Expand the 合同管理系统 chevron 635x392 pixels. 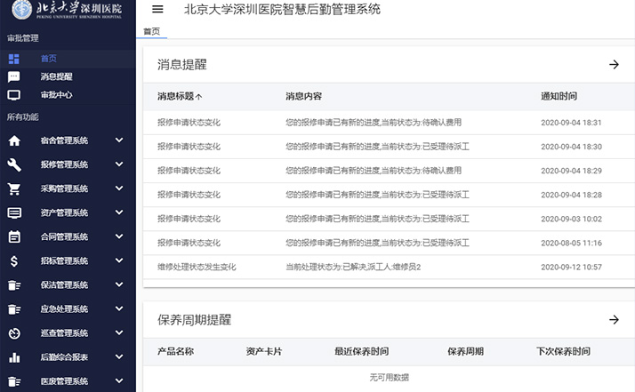pyautogui.click(x=119, y=236)
